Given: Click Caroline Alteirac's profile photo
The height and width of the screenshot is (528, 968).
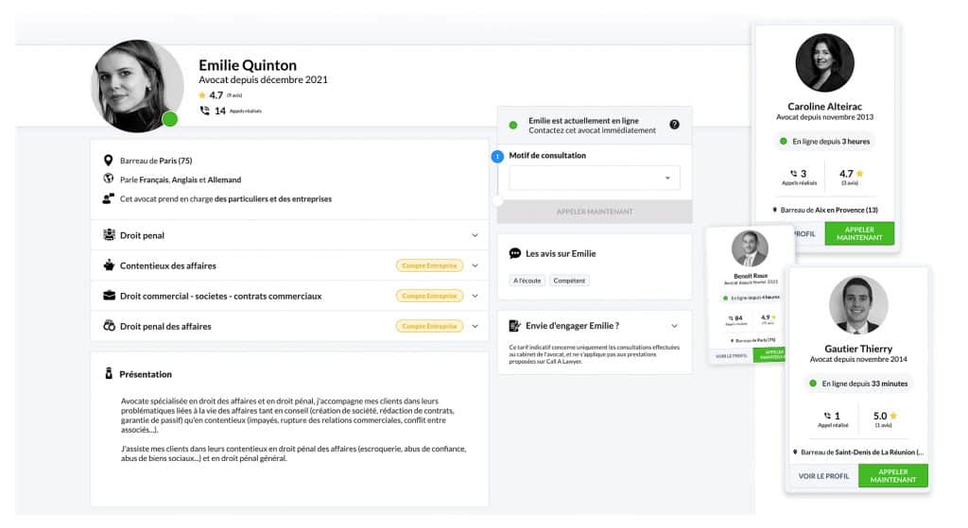Looking at the screenshot, I should click(824, 63).
